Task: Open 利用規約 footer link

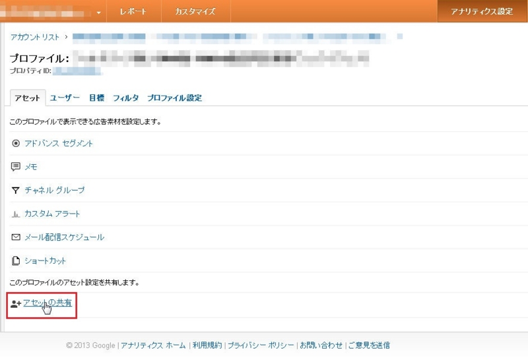Action: coord(207,345)
